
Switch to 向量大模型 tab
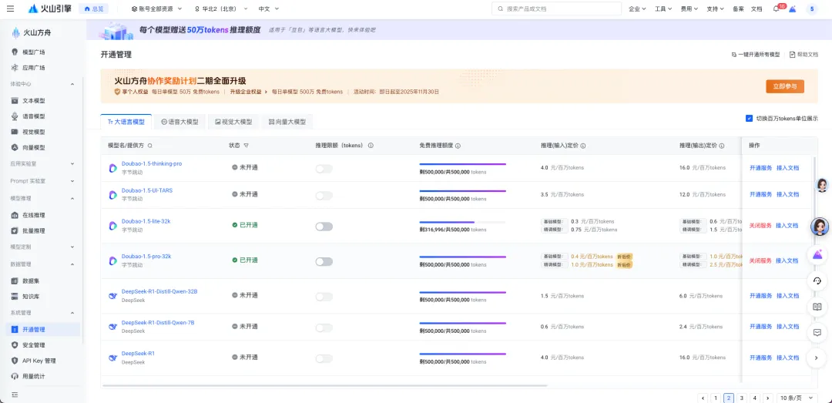(287, 122)
